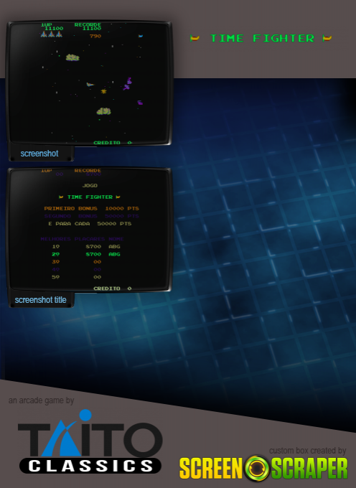This screenshot has width=356, height=488.
Task: Click the Taito Classics logo
Action: point(90,442)
